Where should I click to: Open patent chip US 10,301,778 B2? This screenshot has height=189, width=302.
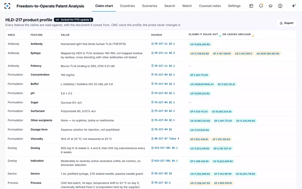coord(245,174)
